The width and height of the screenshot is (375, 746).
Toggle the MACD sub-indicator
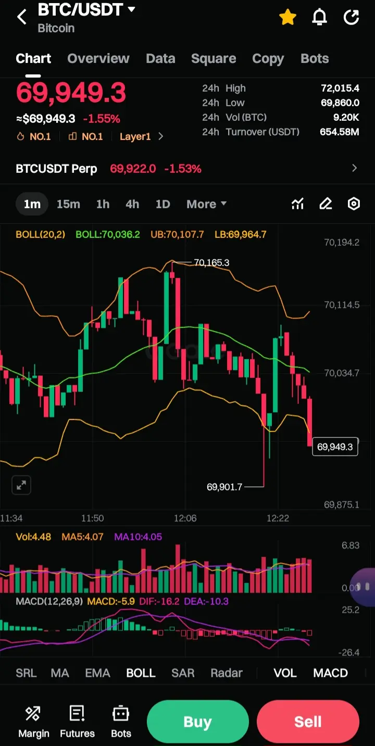click(330, 673)
